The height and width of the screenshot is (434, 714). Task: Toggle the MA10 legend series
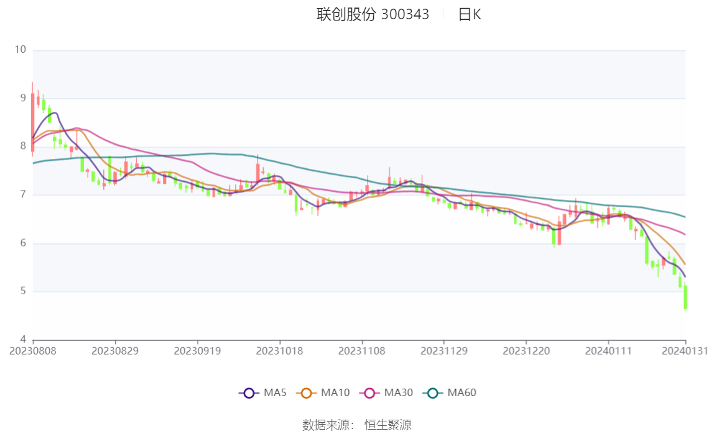click(323, 392)
